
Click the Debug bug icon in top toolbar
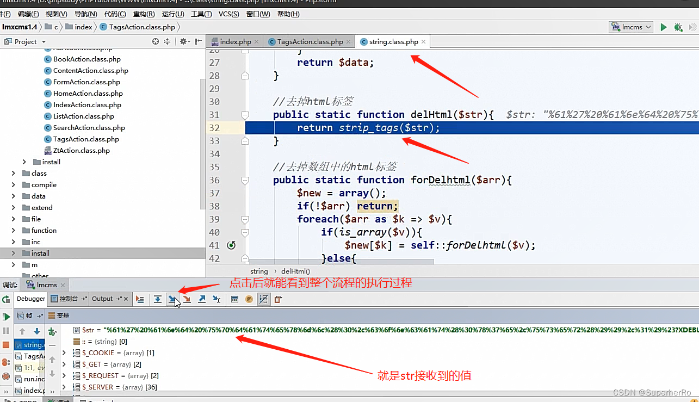pyautogui.click(x=678, y=27)
